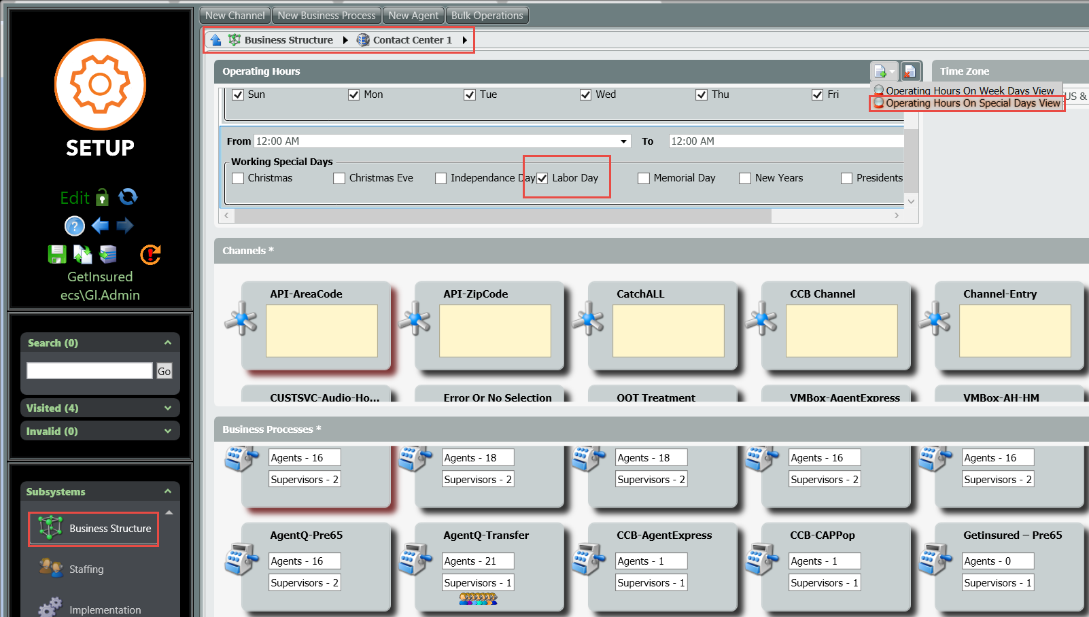This screenshot has height=617, width=1089.
Task: Click the delete operating hours icon with red X
Action: [910, 71]
